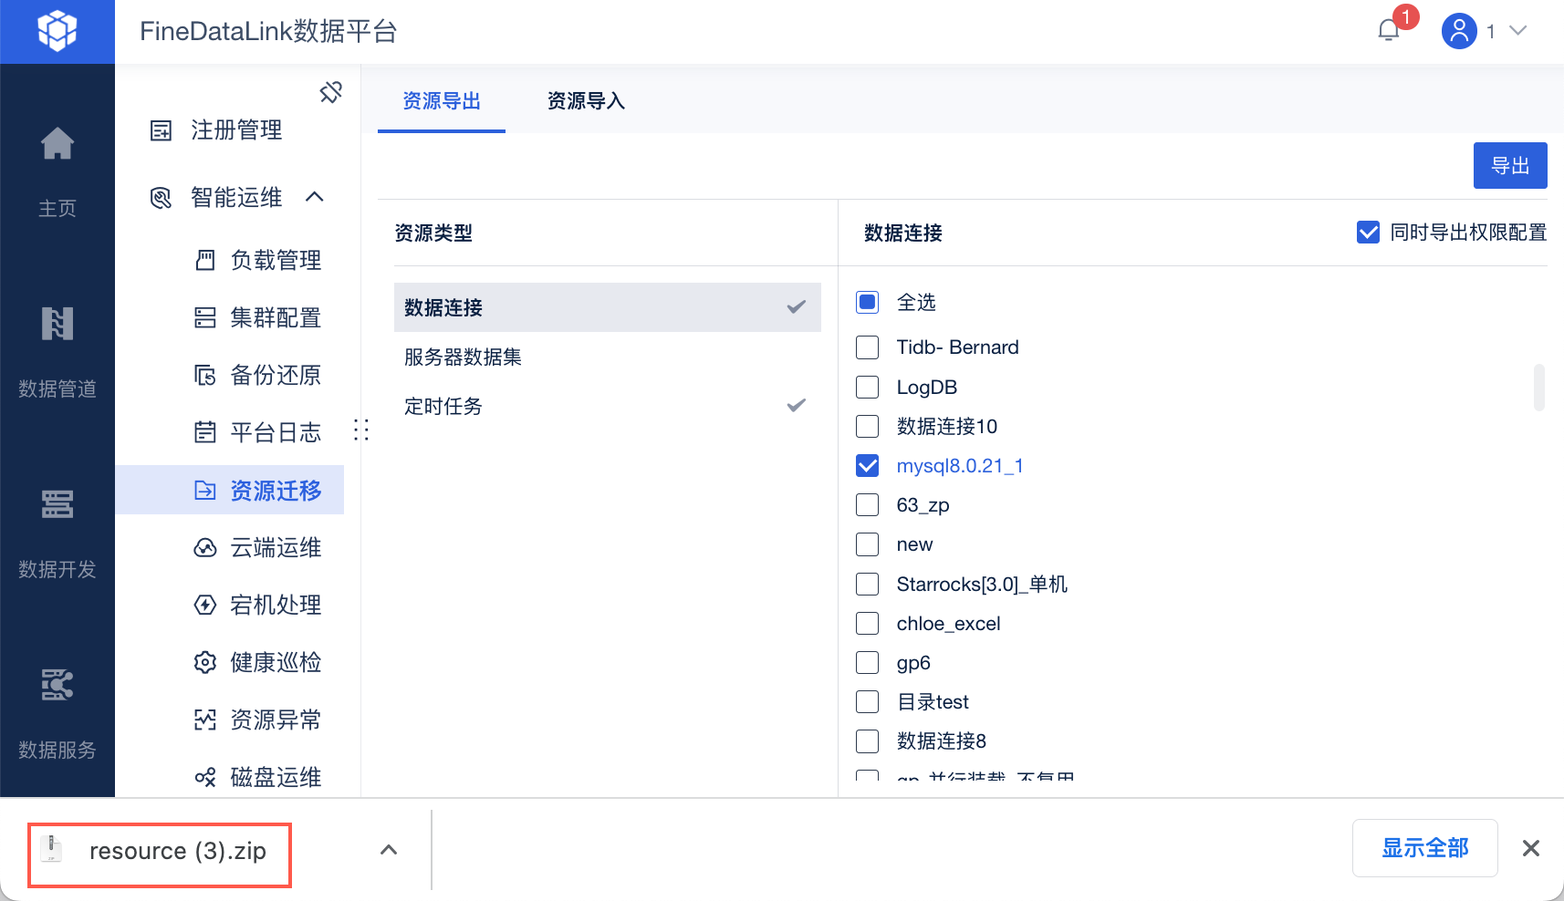
Task: Click the notification bell icon
Action: [1389, 31]
